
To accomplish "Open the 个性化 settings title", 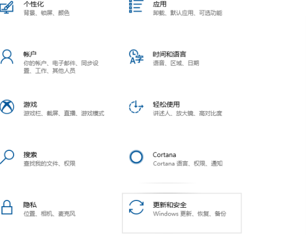I will [x=33, y=4].
